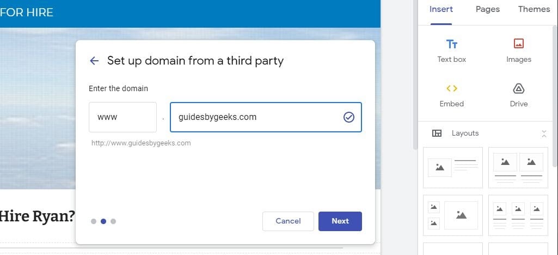The image size is (558, 255).
Task: Collapse the Layouts section
Action: click(x=543, y=133)
